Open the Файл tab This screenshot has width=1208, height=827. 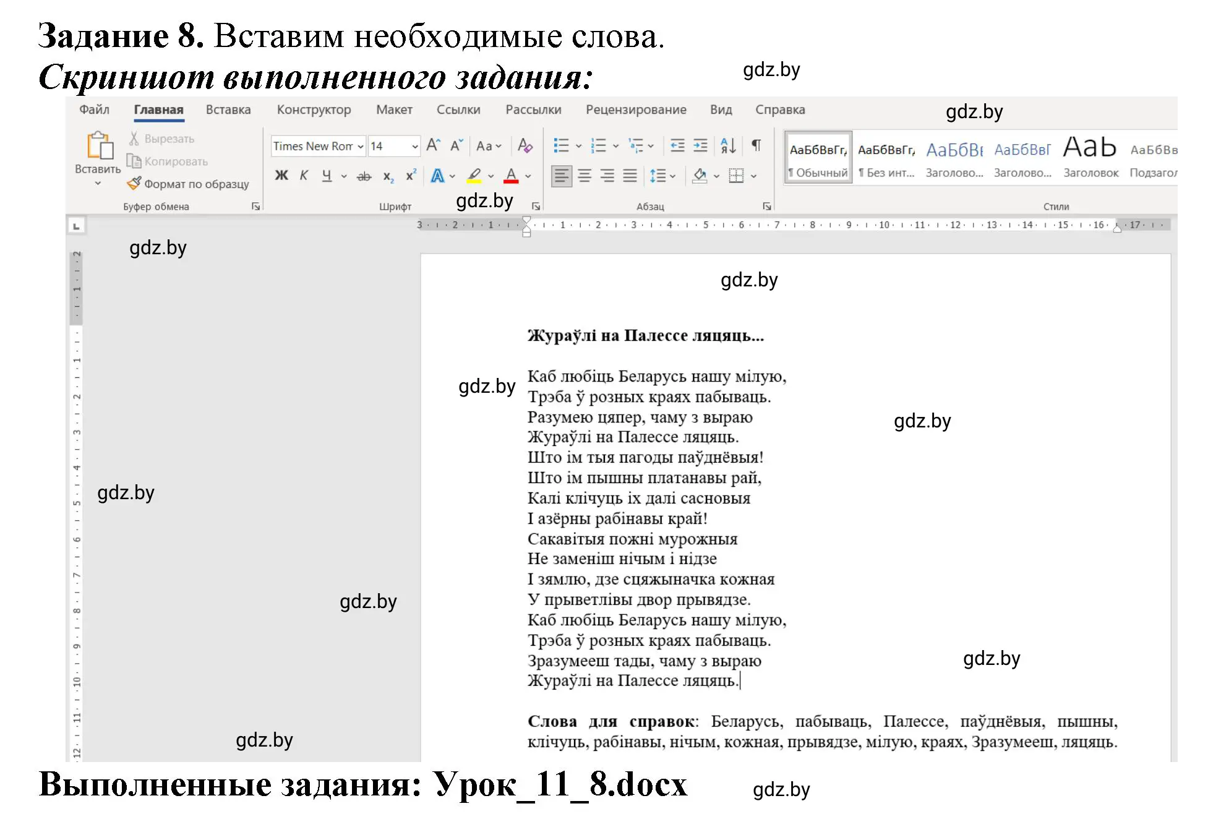[x=94, y=109]
